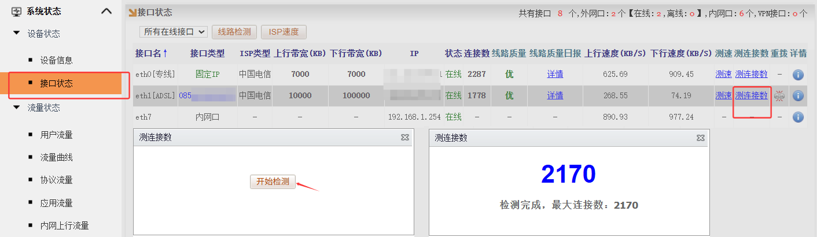
Task: Click the info icon for eth1 ADSL row
Action: click(x=798, y=96)
